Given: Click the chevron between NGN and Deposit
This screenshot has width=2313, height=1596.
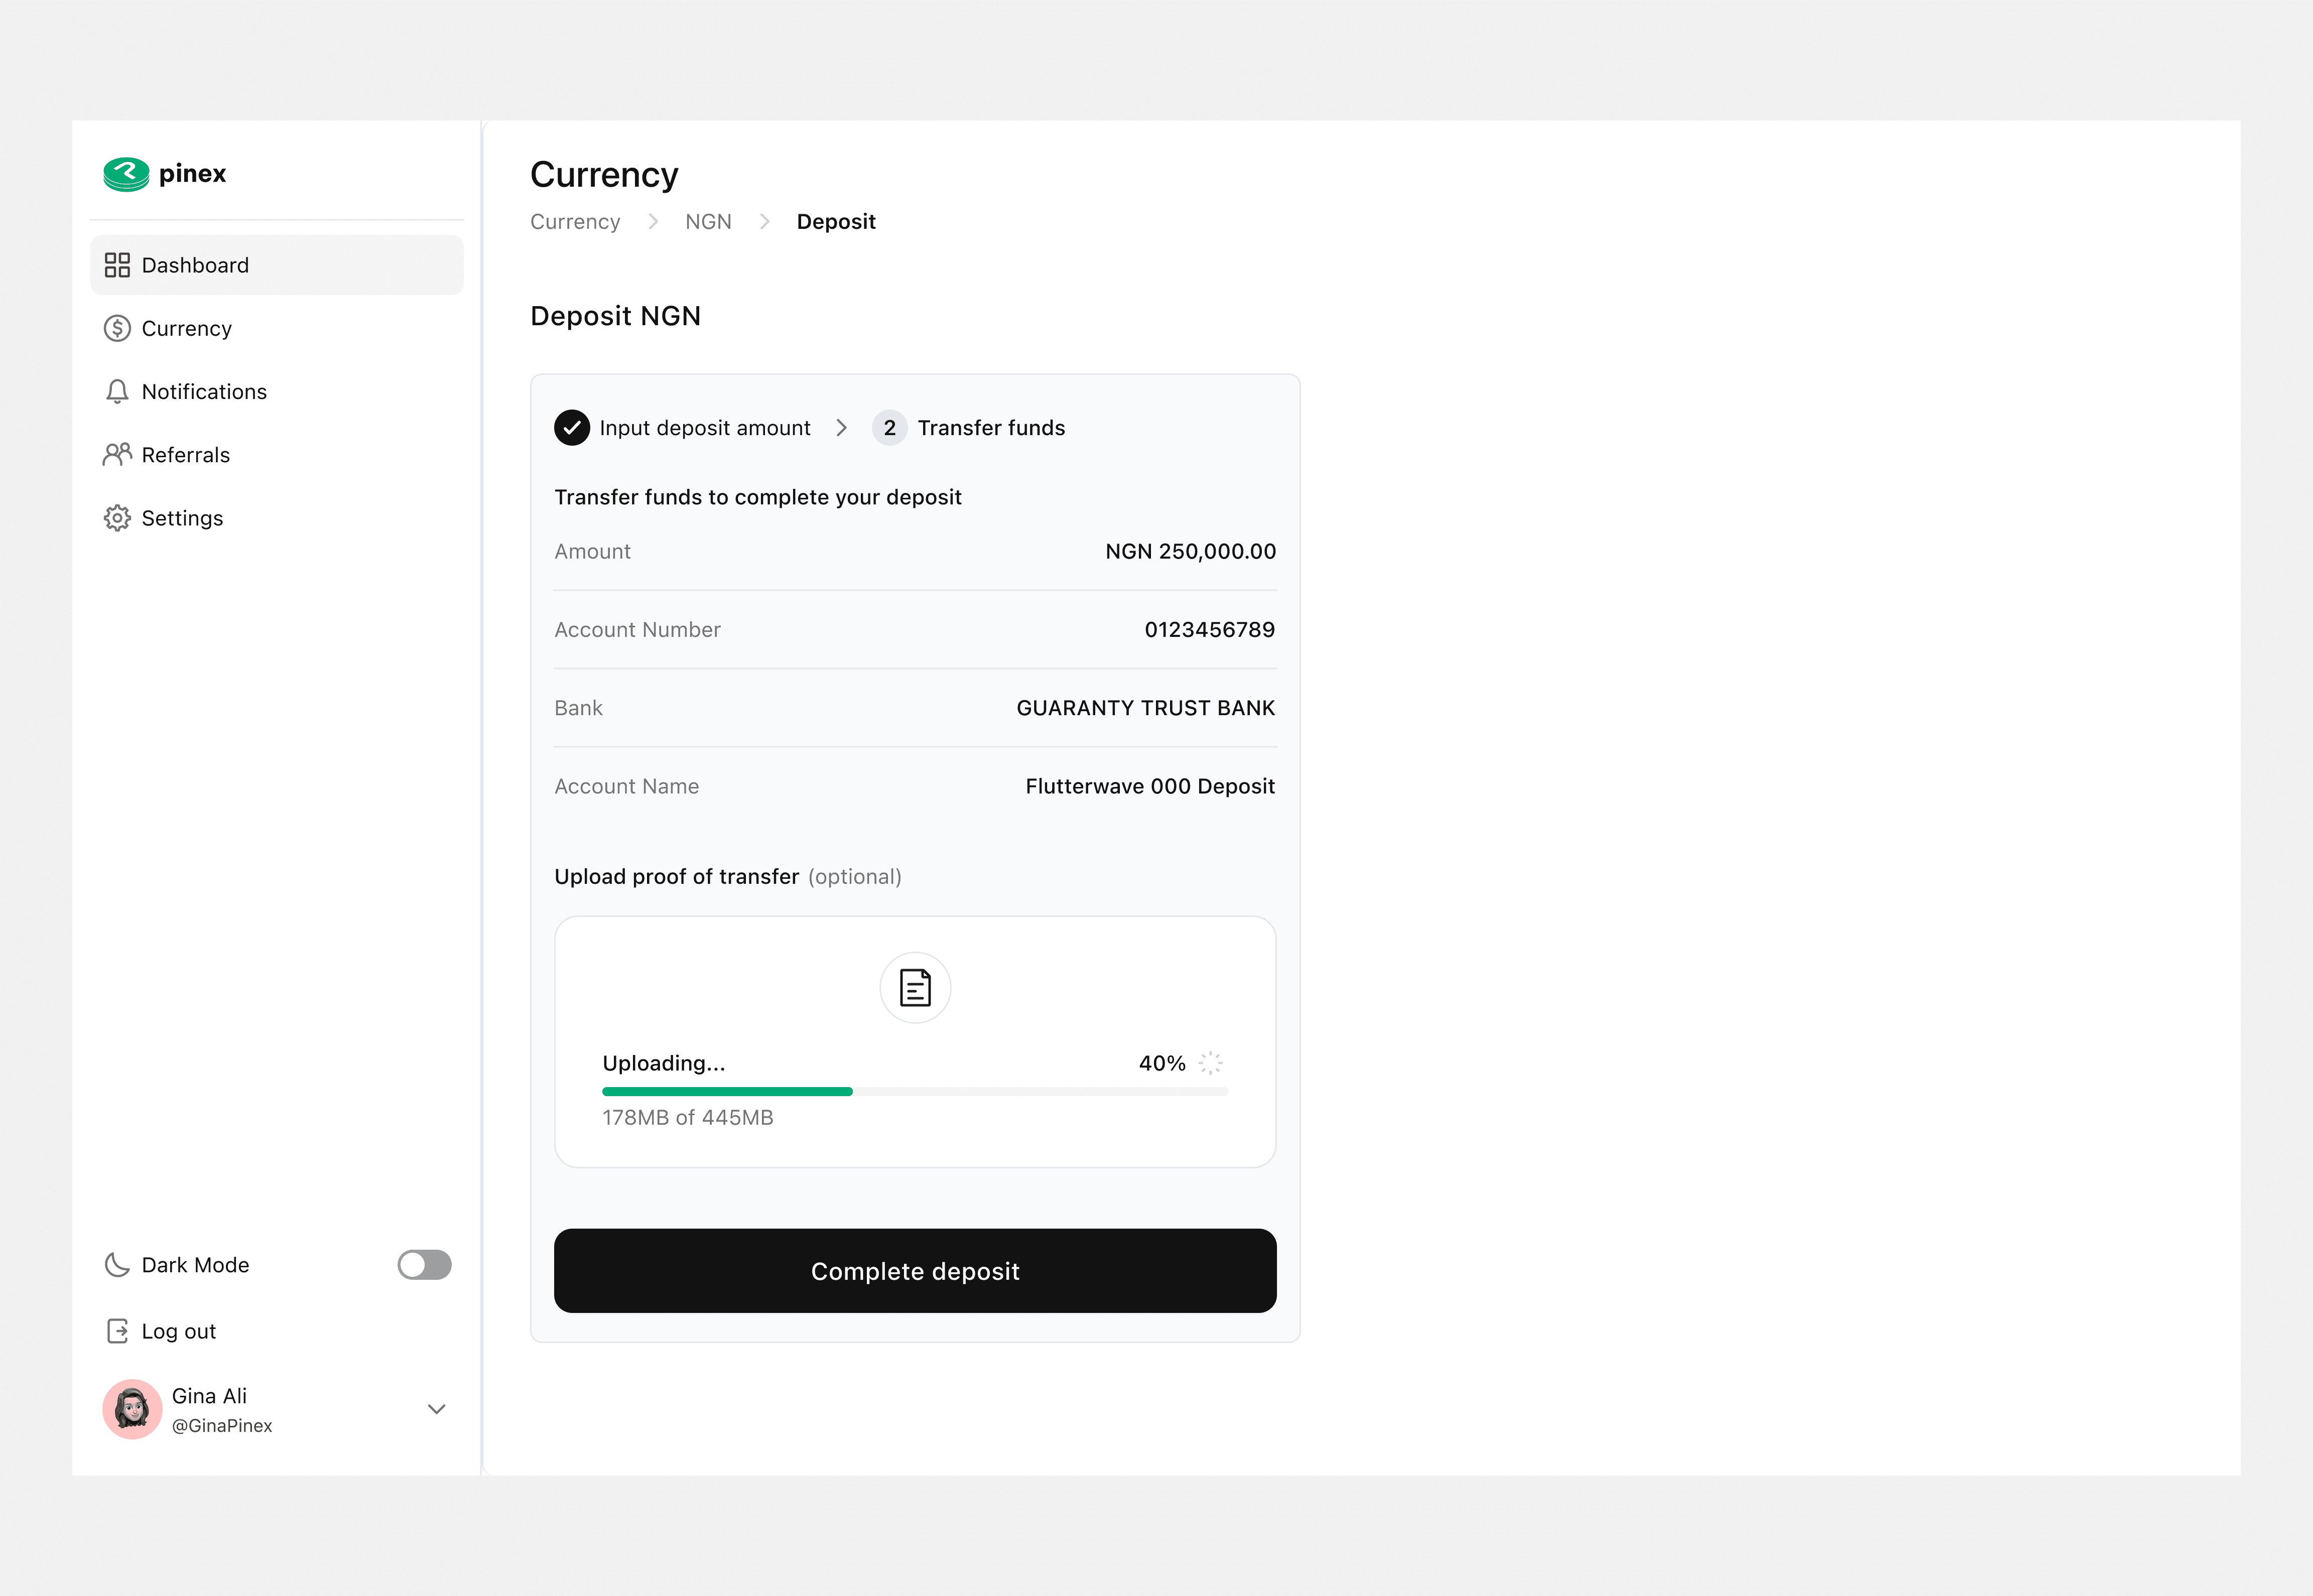Looking at the screenshot, I should pos(764,221).
